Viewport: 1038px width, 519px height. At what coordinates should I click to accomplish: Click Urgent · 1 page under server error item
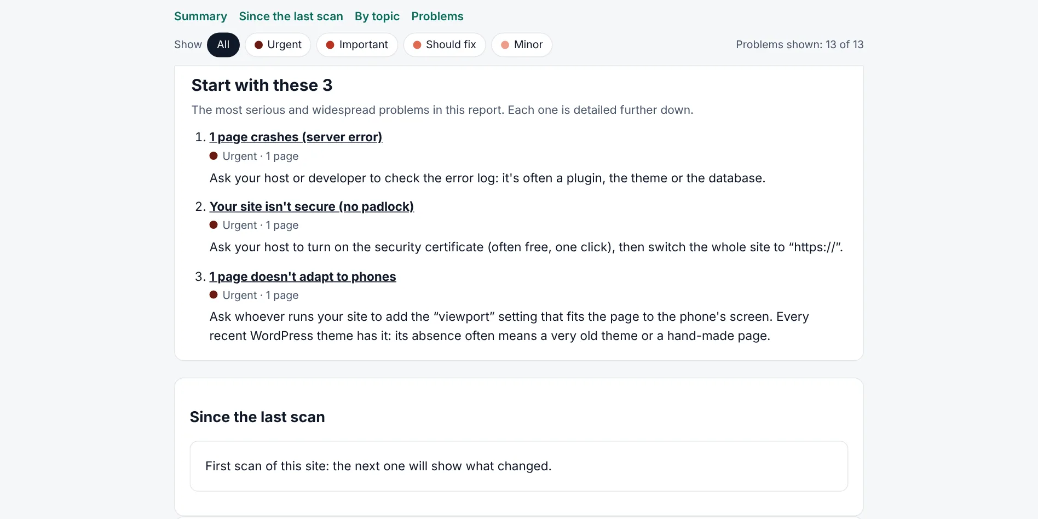point(254,156)
